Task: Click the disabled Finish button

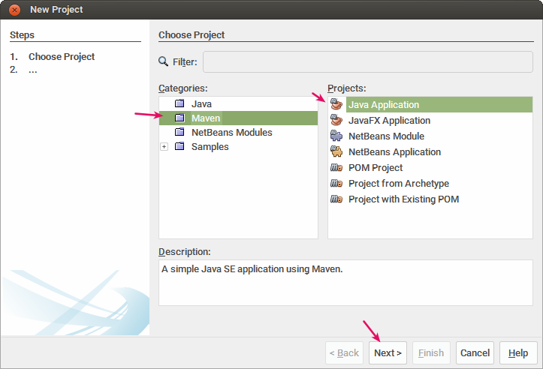Action: 431,352
